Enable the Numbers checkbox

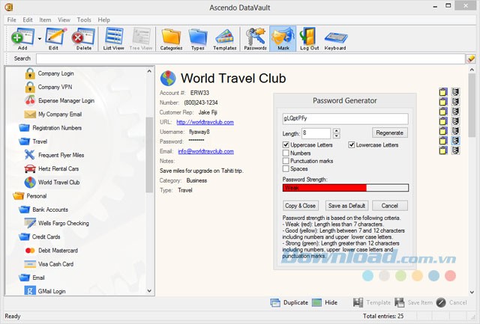[286, 153]
